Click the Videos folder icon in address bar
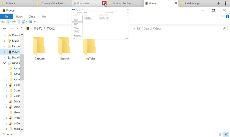230x137 pixels. pos(28,28)
